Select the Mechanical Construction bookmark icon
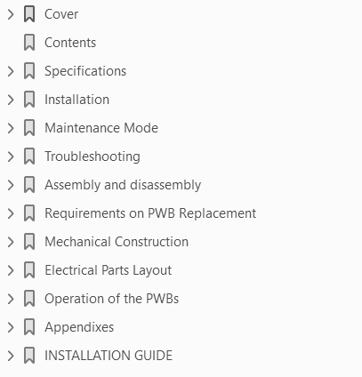Image resolution: width=362 pixels, height=377 pixels. (29, 242)
